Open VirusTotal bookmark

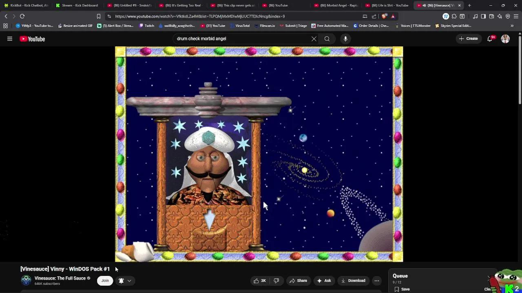tap(240, 26)
